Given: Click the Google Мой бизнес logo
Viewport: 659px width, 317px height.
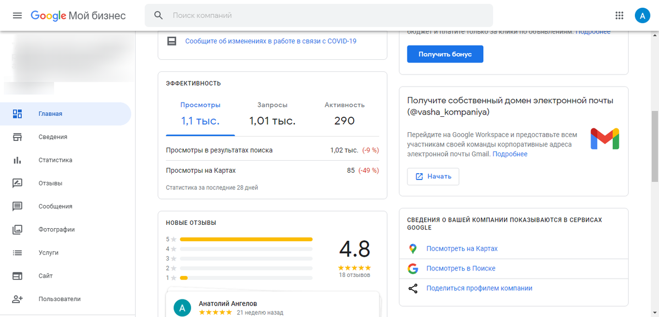Looking at the screenshot, I should point(78,15).
